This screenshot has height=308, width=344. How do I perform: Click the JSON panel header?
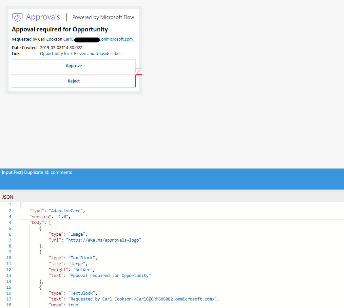click(x=8, y=197)
